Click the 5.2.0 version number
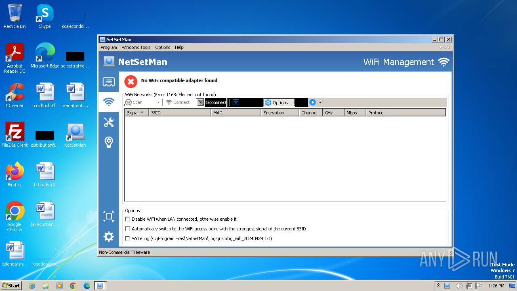This screenshot has width=517, height=291. (x=445, y=47)
